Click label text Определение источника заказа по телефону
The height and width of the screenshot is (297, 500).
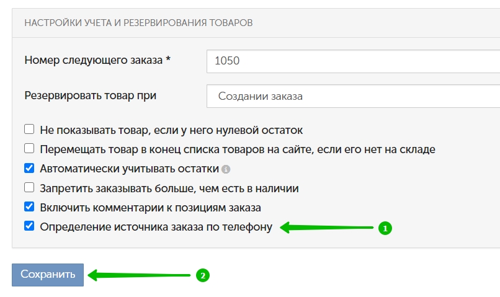pos(156,227)
